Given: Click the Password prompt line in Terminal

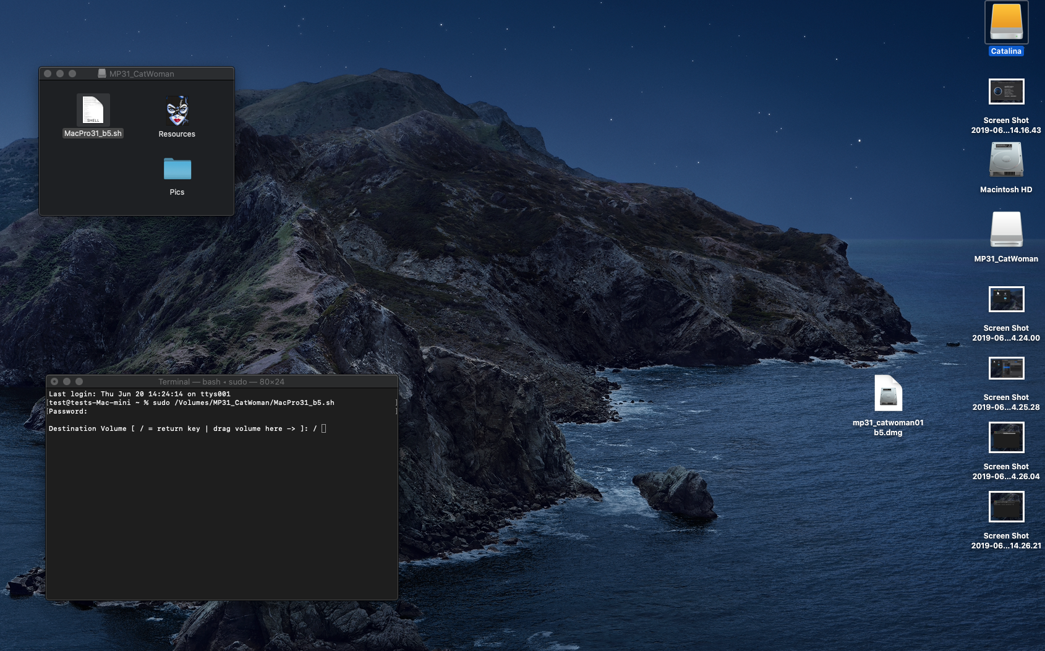Looking at the screenshot, I should 68,411.
